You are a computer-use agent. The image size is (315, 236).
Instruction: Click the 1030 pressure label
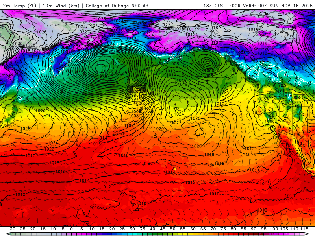[x=18, y=44]
